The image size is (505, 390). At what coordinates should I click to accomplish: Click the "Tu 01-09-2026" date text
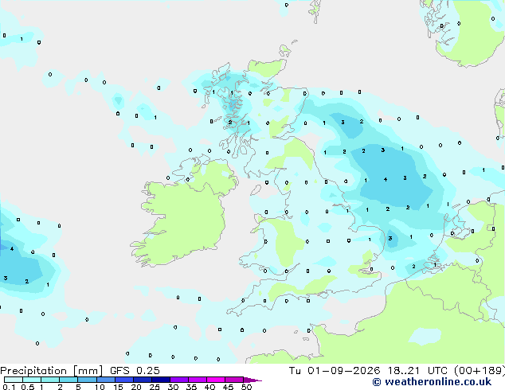[x=335, y=371]
